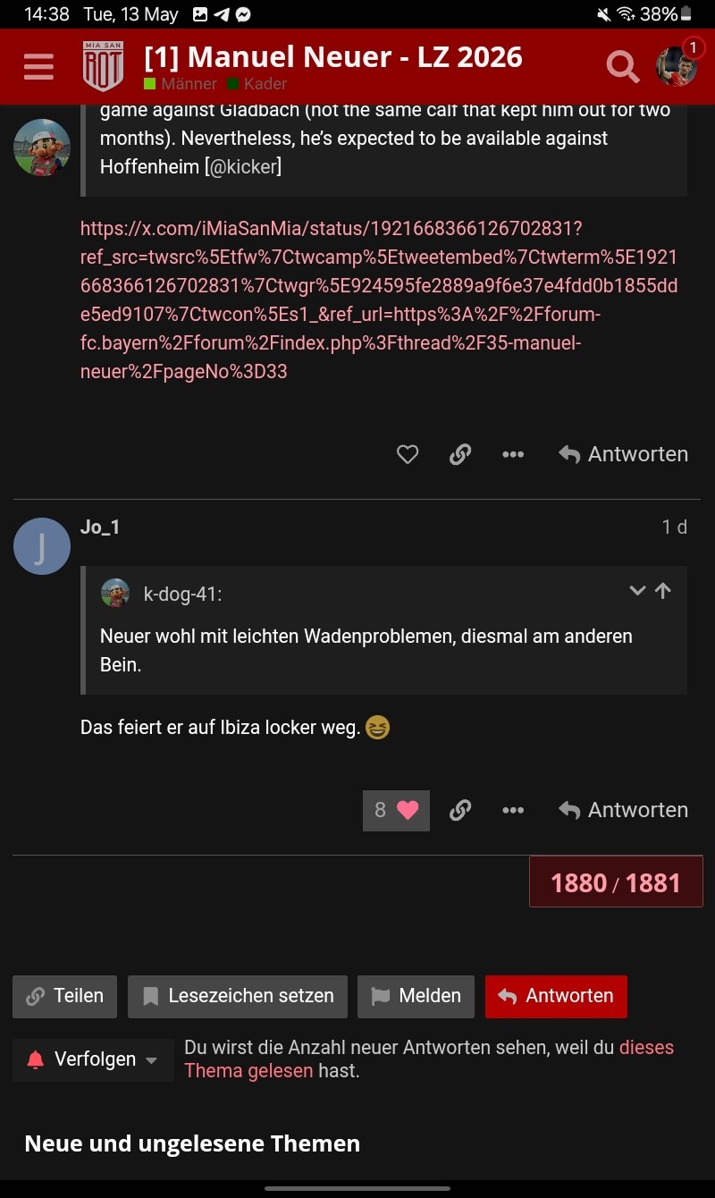715x1198 pixels.
Task: Open user profile avatar with notification badge
Action: pyautogui.click(x=677, y=65)
